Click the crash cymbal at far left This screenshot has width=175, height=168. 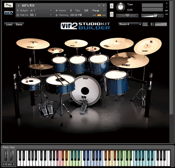(33, 44)
